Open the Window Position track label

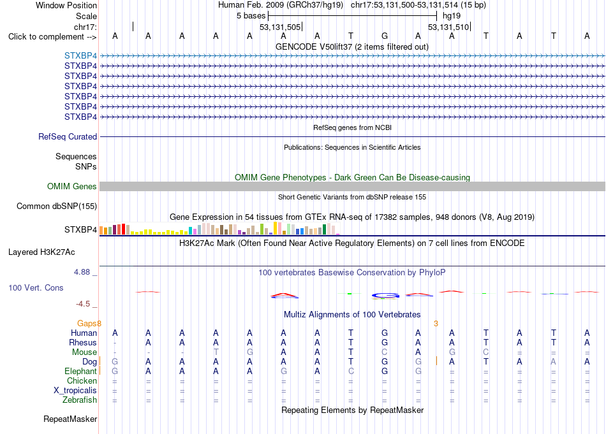tap(66, 5)
